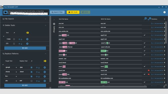Click the target directory path field
This screenshot has width=168, height=94.
28,13
